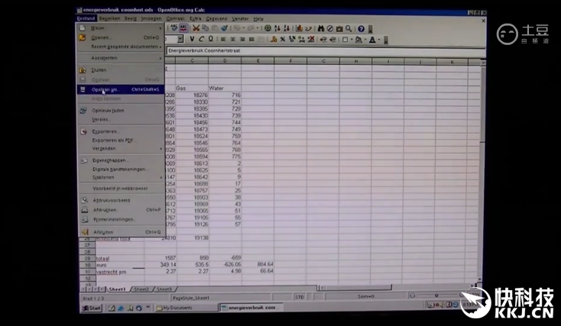Image resolution: width=561 pixels, height=326 pixels.
Task: Toggle italic with the C button
Action: point(202,39)
